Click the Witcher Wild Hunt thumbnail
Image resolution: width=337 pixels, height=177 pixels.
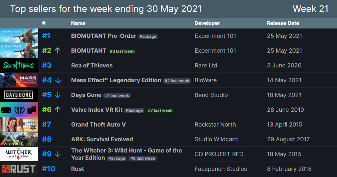coord(19,154)
